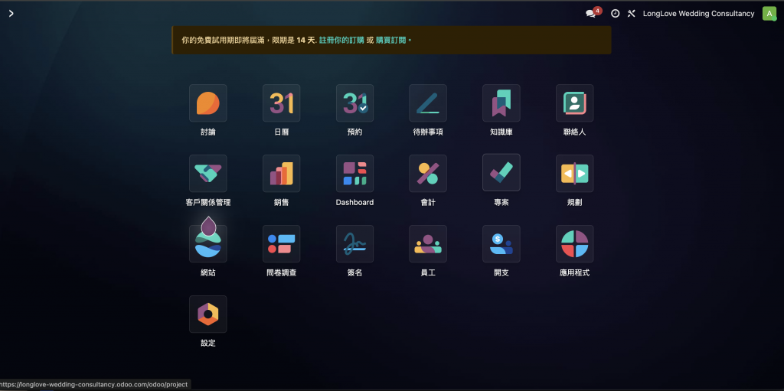Launch the 客戶關係管理 CRM app

point(208,174)
